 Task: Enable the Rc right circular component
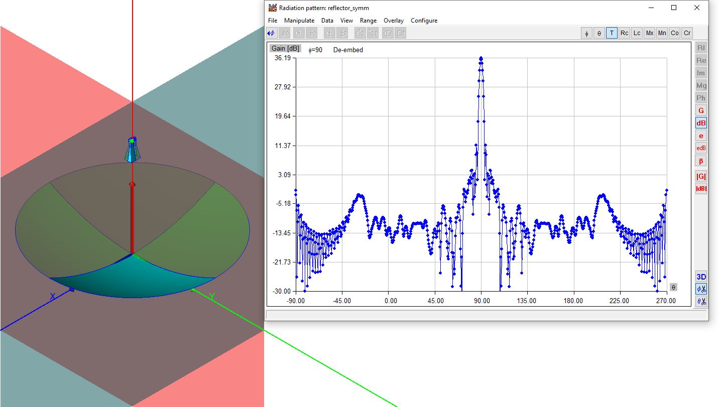click(624, 33)
